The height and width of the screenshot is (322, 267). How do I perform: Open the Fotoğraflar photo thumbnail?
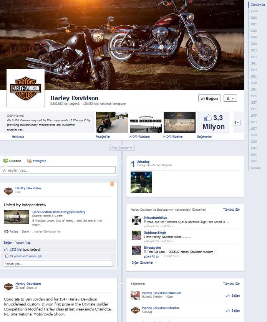112,122
